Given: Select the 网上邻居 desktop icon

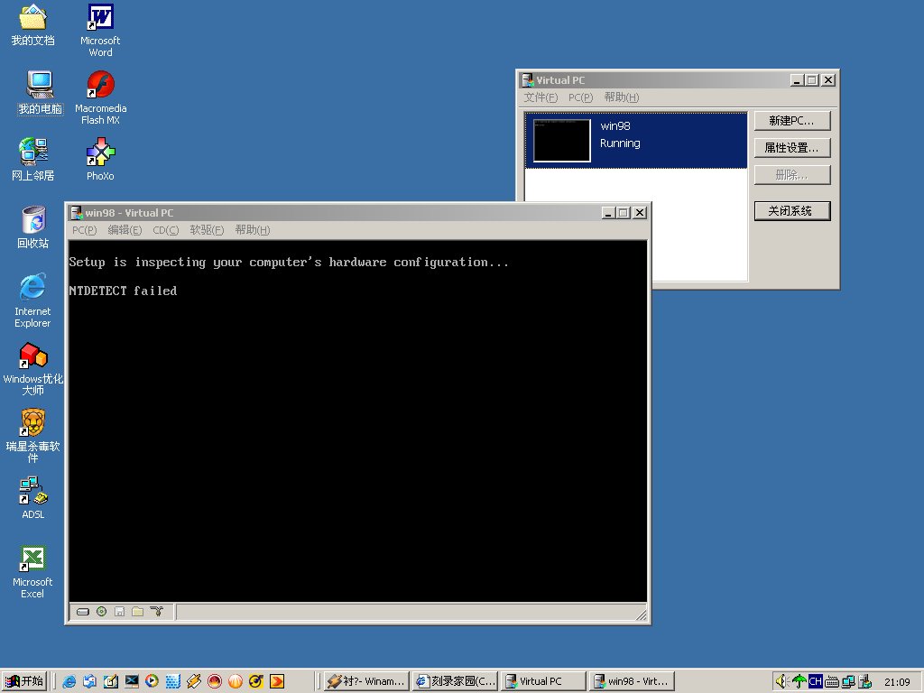Looking at the screenshot, I should coord(33,160).
